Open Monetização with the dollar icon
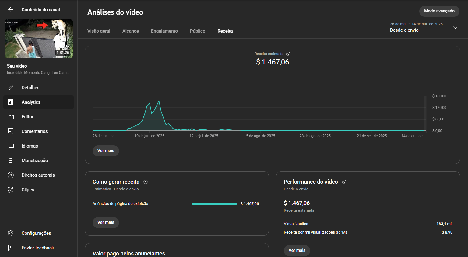This screenshot has width=468, height=257. tap(11, 161)
